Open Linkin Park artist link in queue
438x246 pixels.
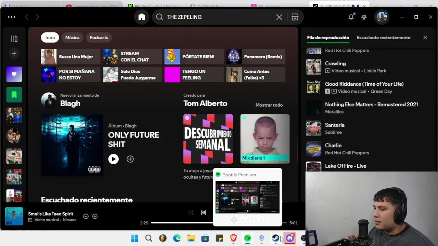(375, 71)
